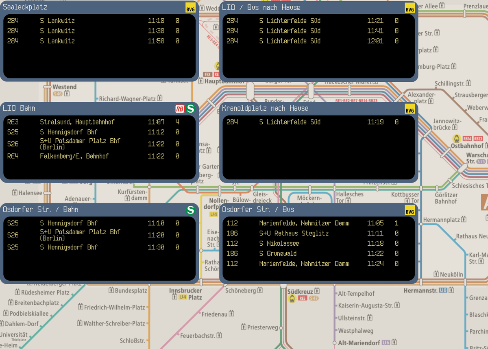Click the Kaiserin-Augusta-Str. station label
The image size is (488, 349).
(x=366, y=305)
